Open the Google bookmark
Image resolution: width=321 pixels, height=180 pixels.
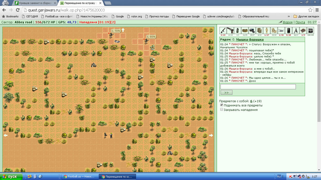coord(118,16)
